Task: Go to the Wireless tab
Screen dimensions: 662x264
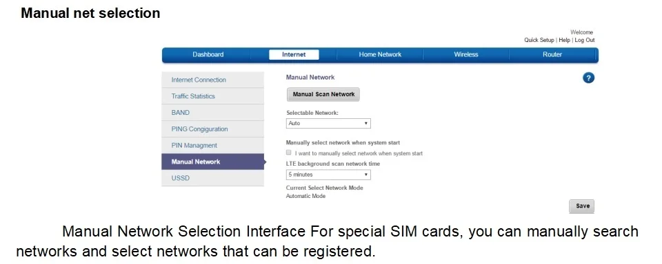Action: click(466, 54)
